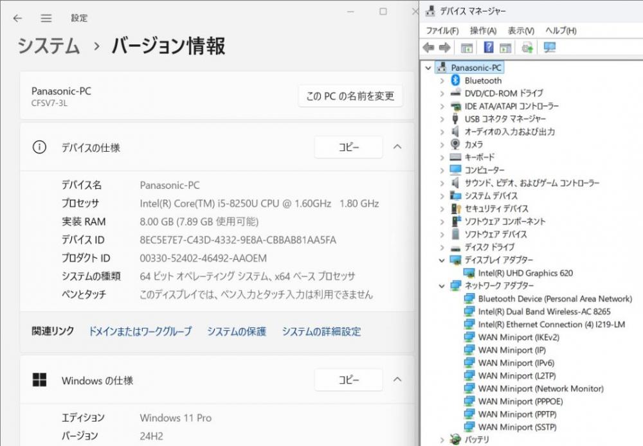Select WAN Miniport (SSTP)
The width and height of the screenshot is (643, 446).
pyautogui.click(x=517, y=427)
